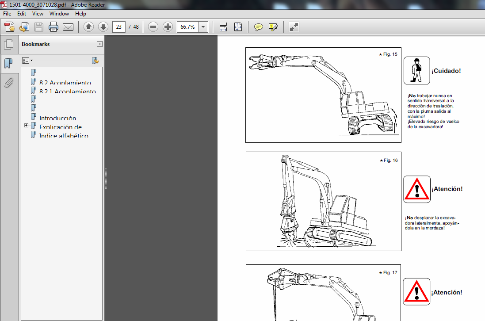This screenshot has height=321, width=485.
Task: Click the Fit width scrolling icon
Action: coord(223,27)
